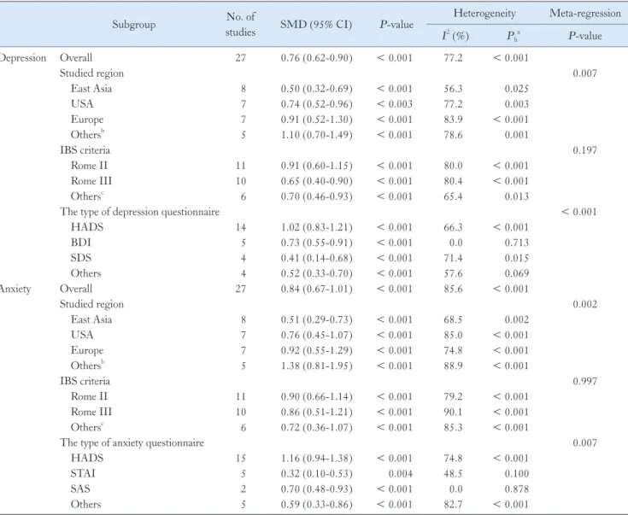
Task: Click I² value '48.5' in STAI row
Action: coord(453,474)
